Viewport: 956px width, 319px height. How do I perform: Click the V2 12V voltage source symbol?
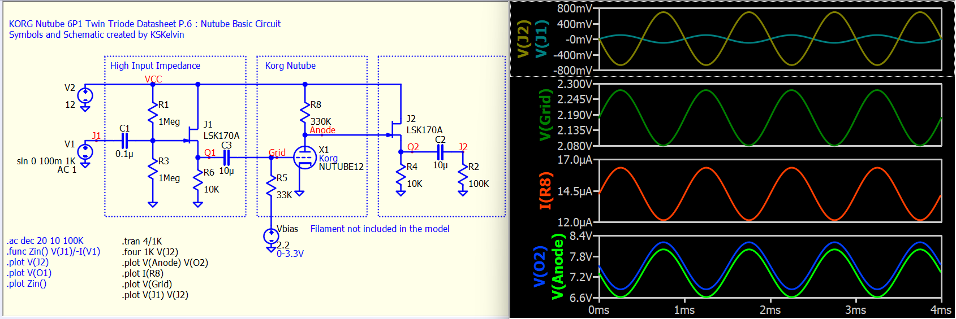85,95
